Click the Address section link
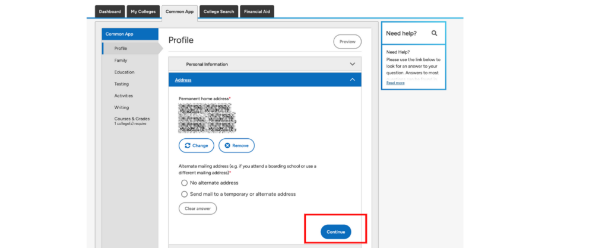The image size is (608, 248). tap(183, 80)
